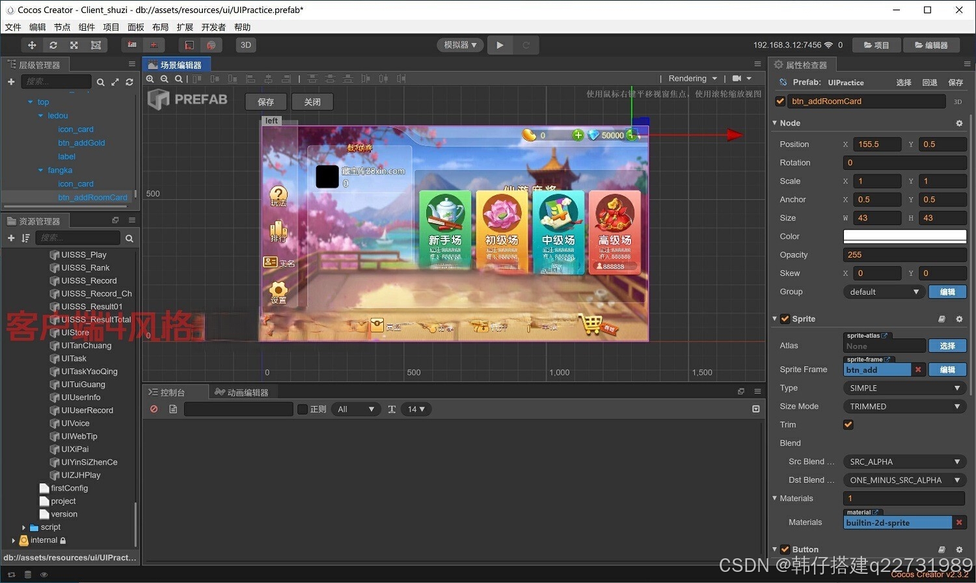Viewport: 976px width, 583px height.
Task: Click 回退 to revert prefab
Action: pyautogui.click(x=930, y=83)
